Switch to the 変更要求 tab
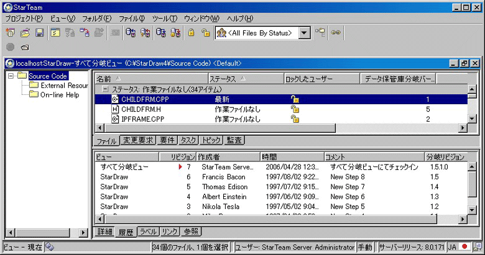The height and width of the screenshot is (255, 485). pos(138,140)
